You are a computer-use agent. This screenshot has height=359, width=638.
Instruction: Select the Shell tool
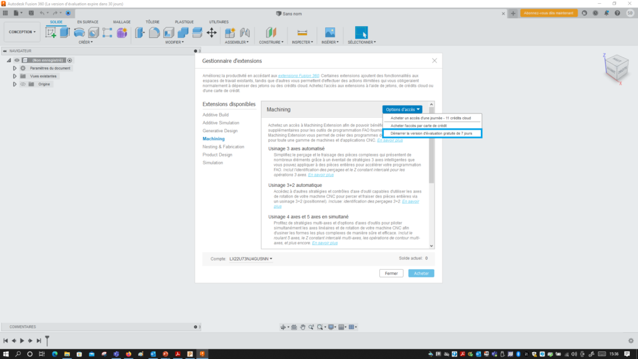pos(168,32)
